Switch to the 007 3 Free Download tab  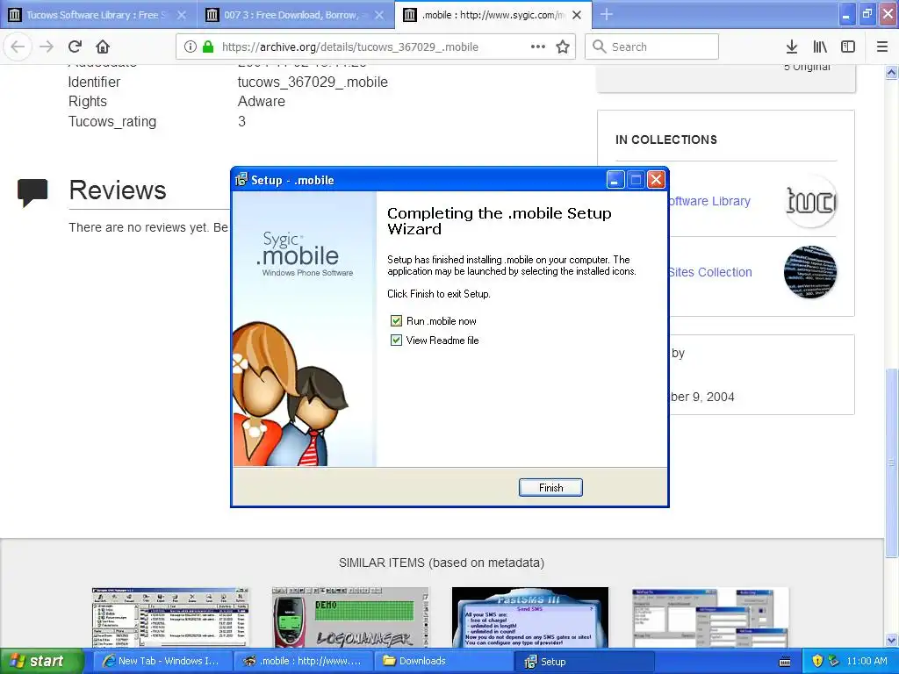point(287,15)
